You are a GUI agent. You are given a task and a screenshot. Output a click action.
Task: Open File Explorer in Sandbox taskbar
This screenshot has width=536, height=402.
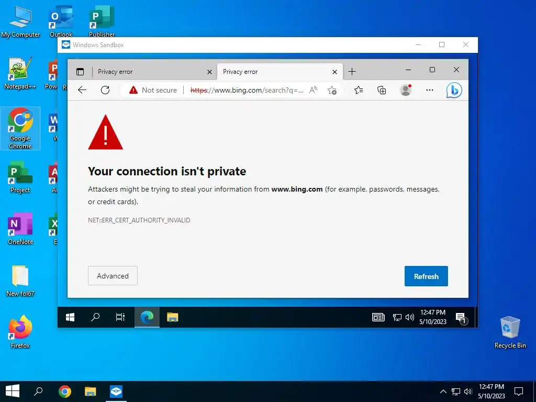[x=173, y=317]
